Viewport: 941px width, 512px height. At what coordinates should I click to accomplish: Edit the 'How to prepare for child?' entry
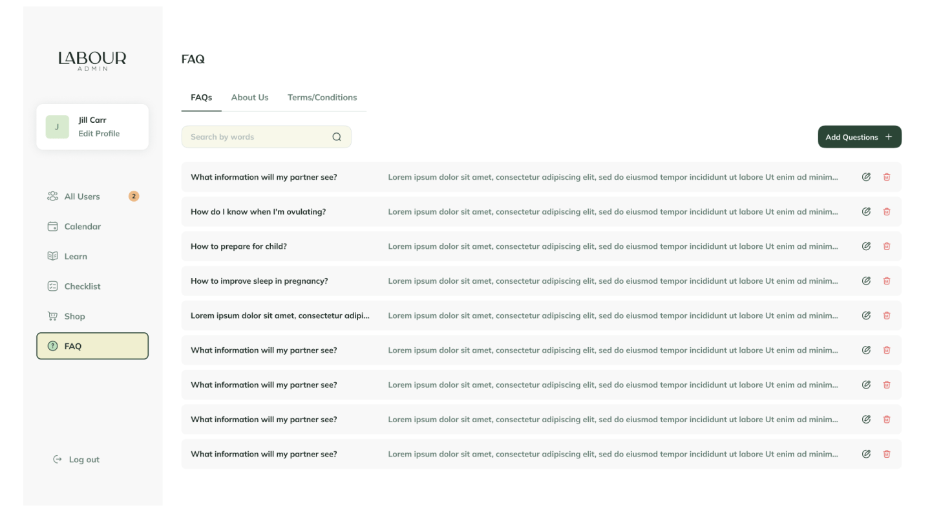point(866,246)
